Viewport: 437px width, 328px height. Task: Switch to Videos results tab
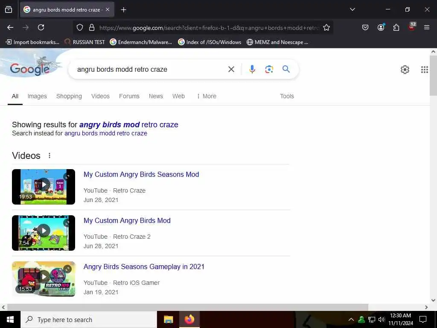[x=100, y=96]
